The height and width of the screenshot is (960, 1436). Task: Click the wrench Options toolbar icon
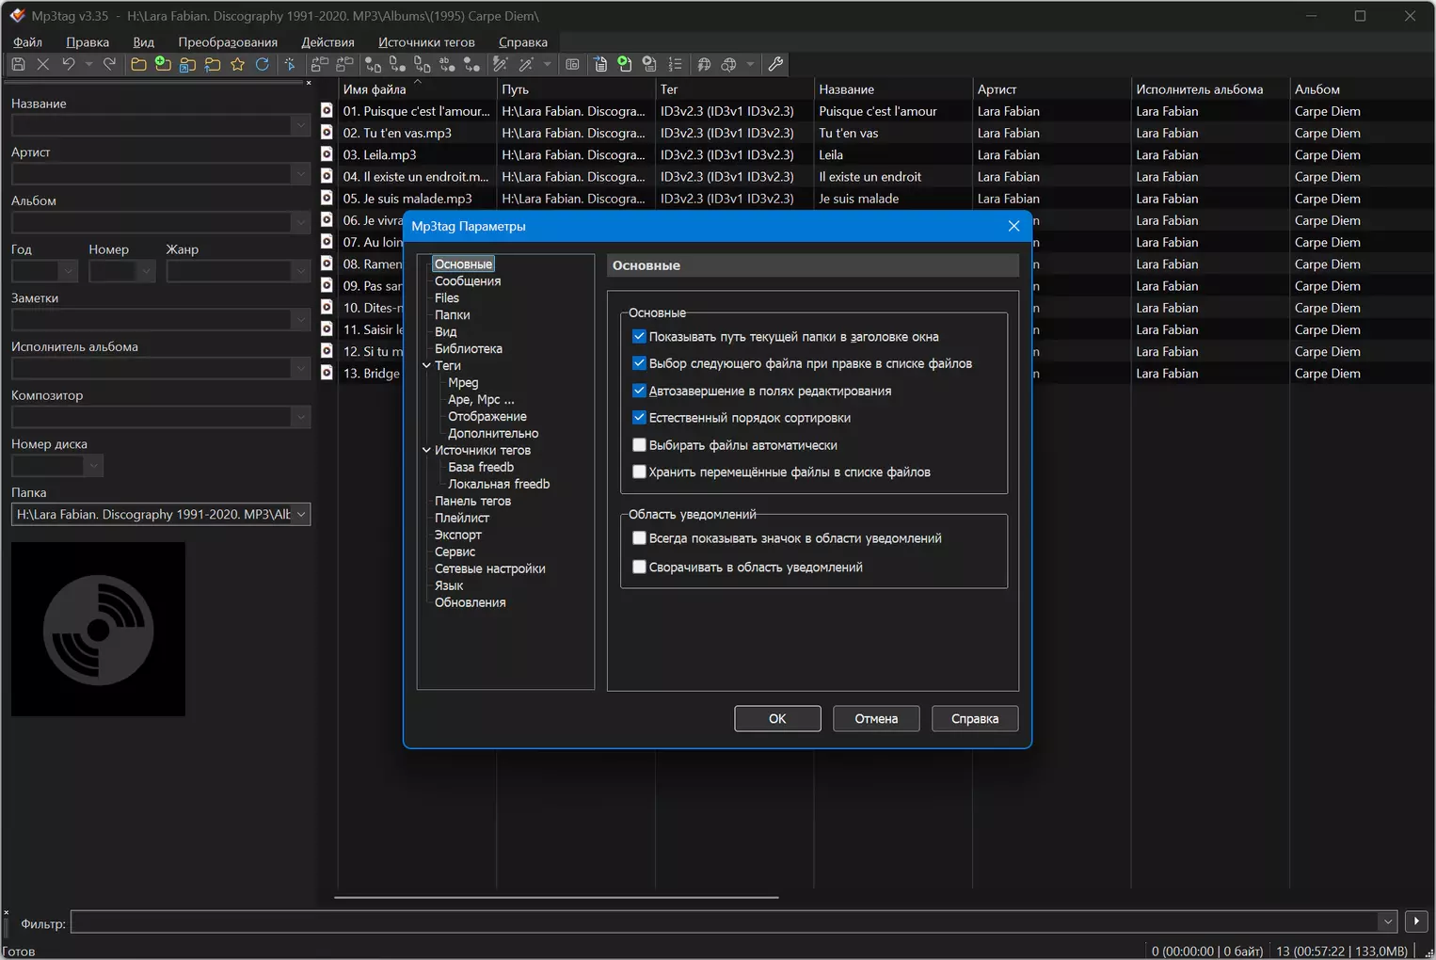[x=775, y=64]
